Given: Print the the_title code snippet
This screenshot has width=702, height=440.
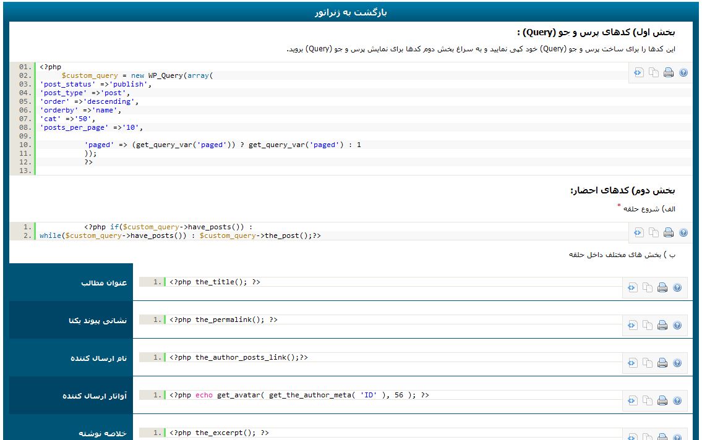Looking at the screenshot, I should coord(662,287).
